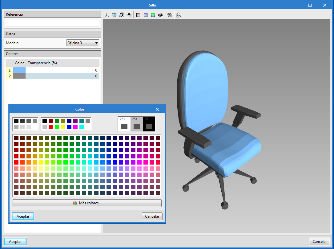This screenshot has height=249, width=334.
Task: Activate the rotate cube view tool
Action: (121, 15)
